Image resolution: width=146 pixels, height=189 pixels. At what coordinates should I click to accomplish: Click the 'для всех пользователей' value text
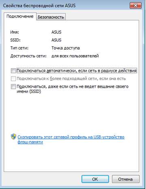tap(75, 56)
